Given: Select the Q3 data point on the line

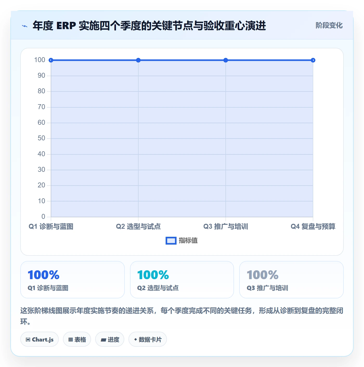Looking at the screenshot, I should coord(226,60).
